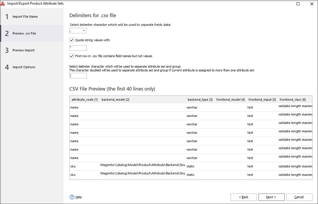Select the first 'name' cell in preview
The height and width of the screenshot is (204, 318).
pos(74,107)
